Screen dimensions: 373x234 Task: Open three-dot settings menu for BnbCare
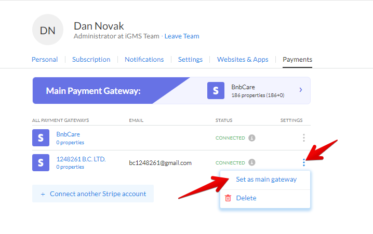click(304, 138)
